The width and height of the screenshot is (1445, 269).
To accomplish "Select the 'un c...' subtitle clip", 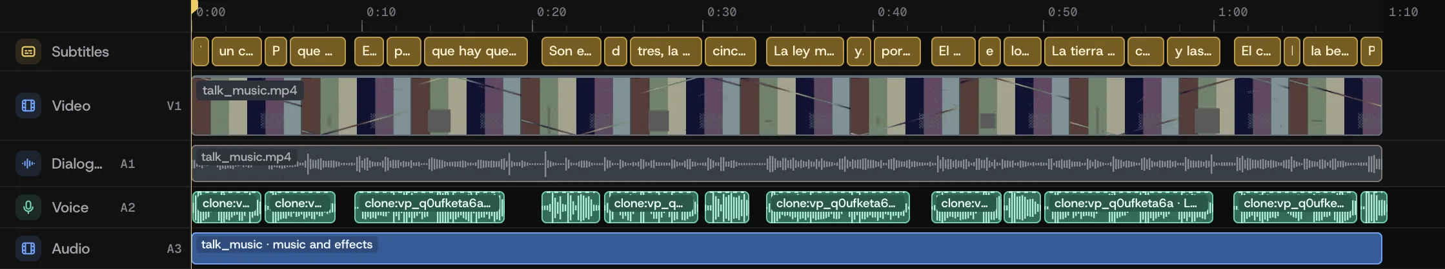I will point(236,51).
